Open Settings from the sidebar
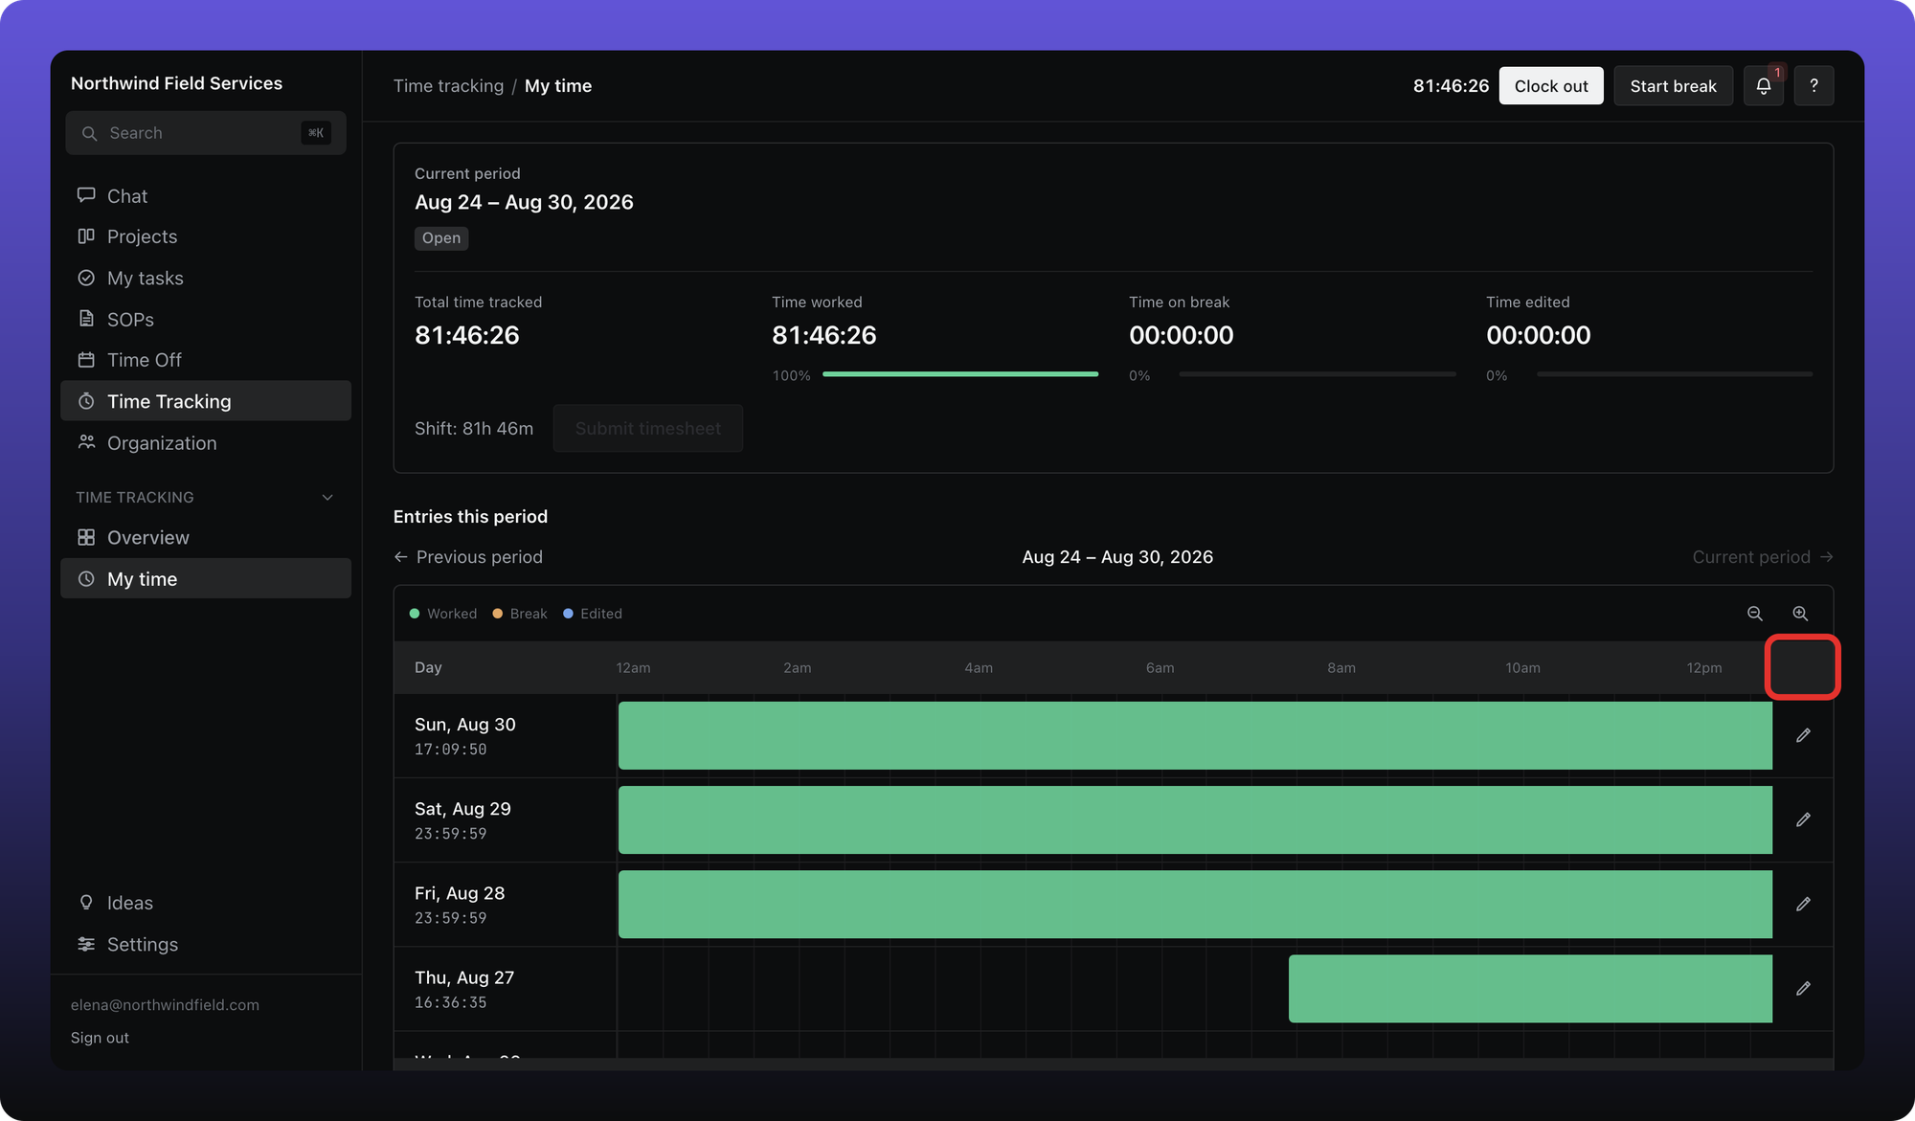 (x=206, y=944)
